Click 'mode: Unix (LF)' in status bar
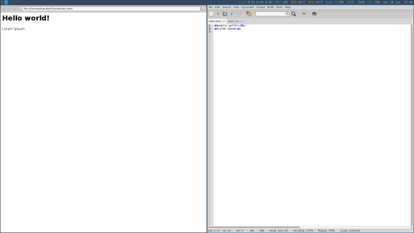Screen dimensions: 414x233 (x=279, y=230)
